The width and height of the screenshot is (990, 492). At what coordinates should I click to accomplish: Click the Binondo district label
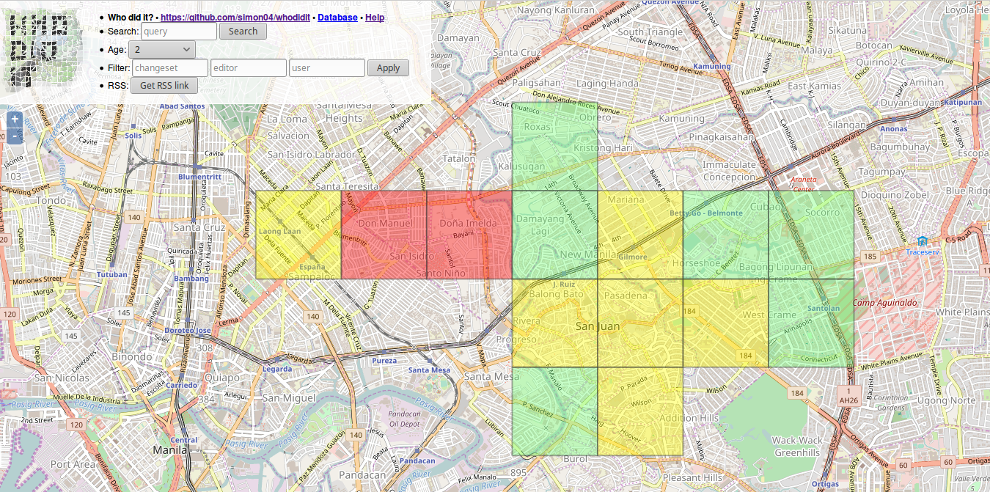(132, 357)
